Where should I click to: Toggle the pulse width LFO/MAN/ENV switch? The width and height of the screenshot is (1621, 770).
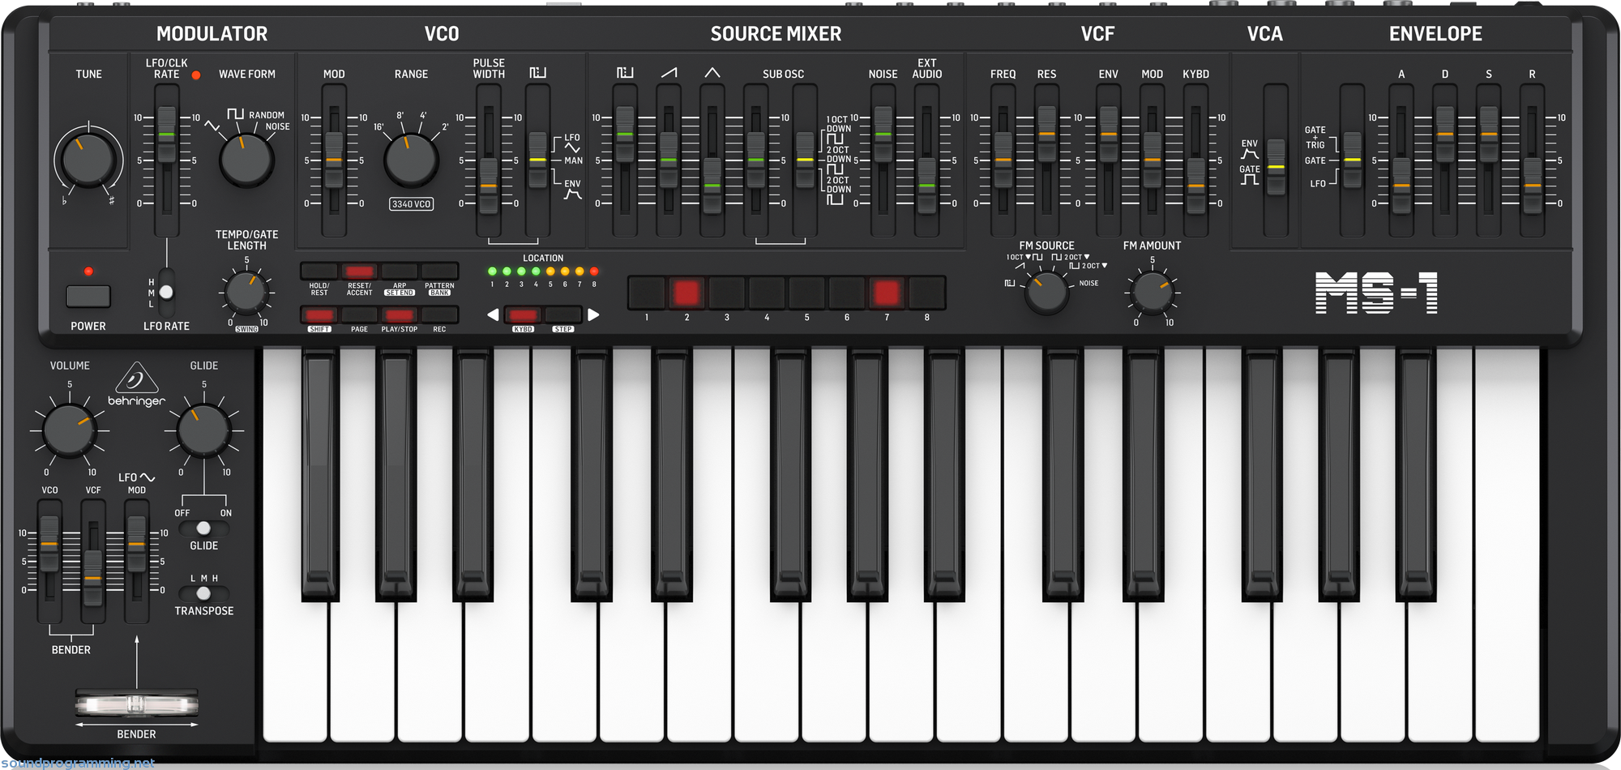pyautogui.click(x=537, y=160)
